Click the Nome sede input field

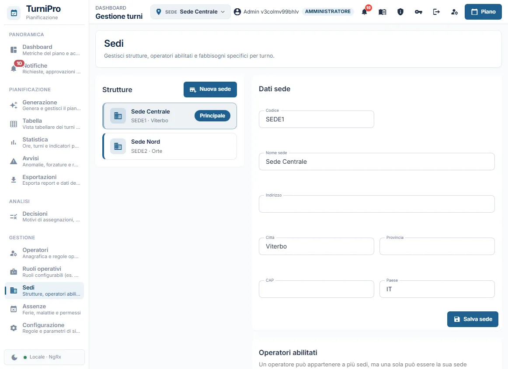point(376,162)
